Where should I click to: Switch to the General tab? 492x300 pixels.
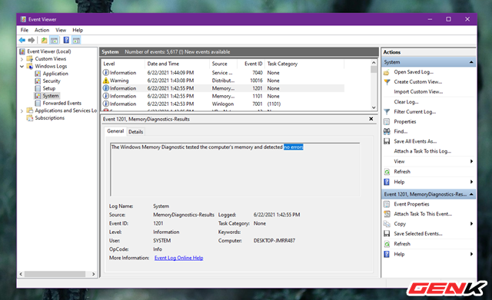point(115,131)
